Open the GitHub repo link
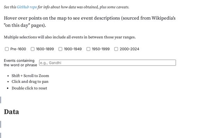222x138 pixels. (27, 7)
